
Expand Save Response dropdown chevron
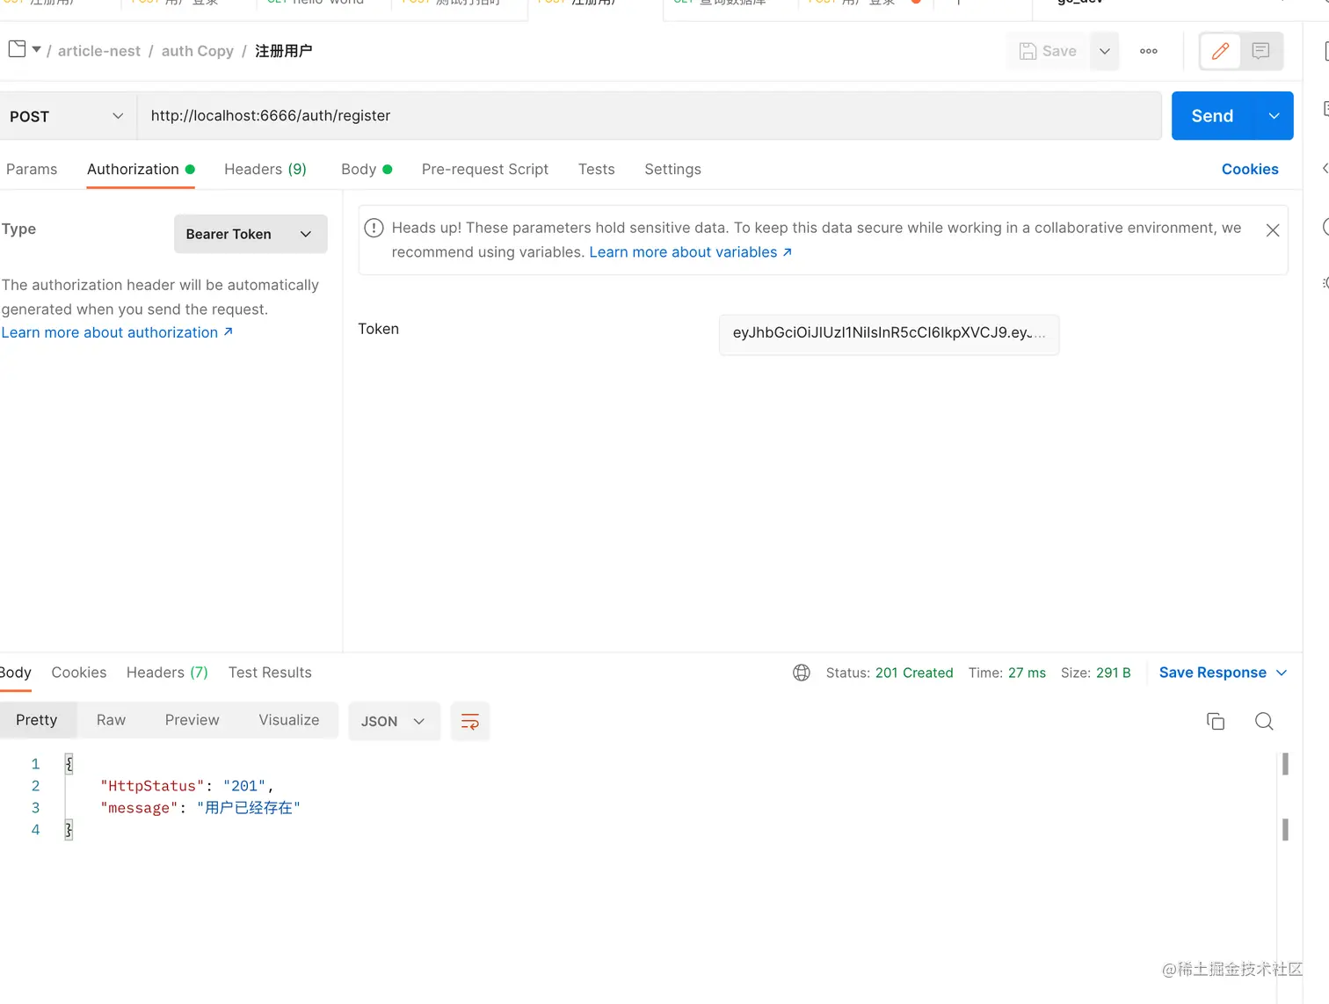click(1282, 673)
